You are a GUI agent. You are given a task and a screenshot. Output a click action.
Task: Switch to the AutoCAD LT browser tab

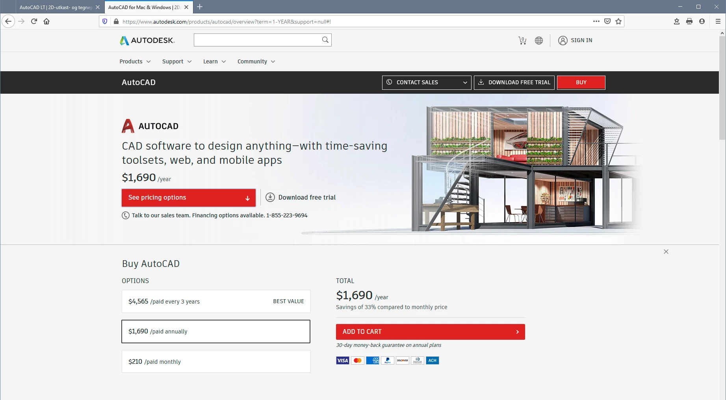(x=56, y=7)
